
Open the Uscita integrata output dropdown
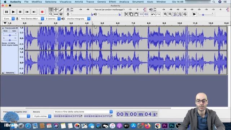tap(78, 19)
